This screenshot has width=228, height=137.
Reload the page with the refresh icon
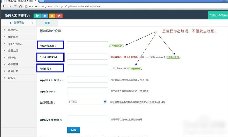[15, 6]
